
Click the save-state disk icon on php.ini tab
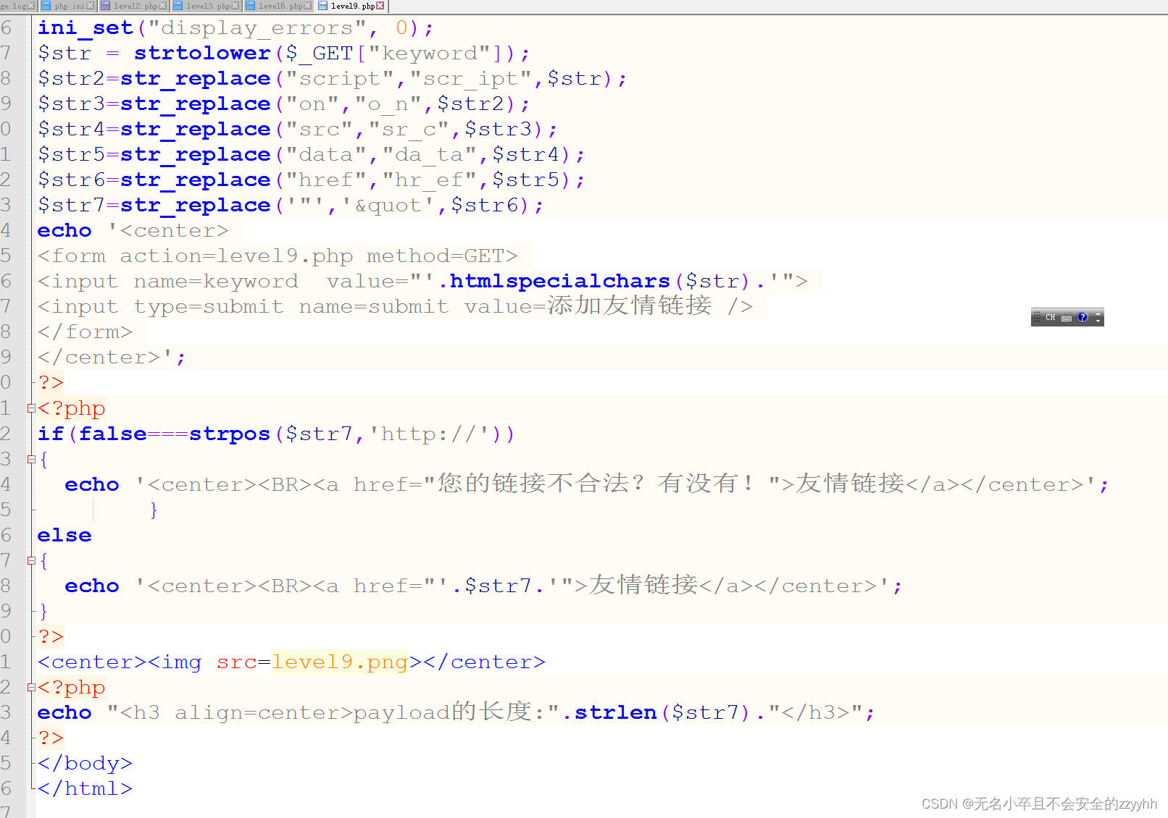point(46,6)
